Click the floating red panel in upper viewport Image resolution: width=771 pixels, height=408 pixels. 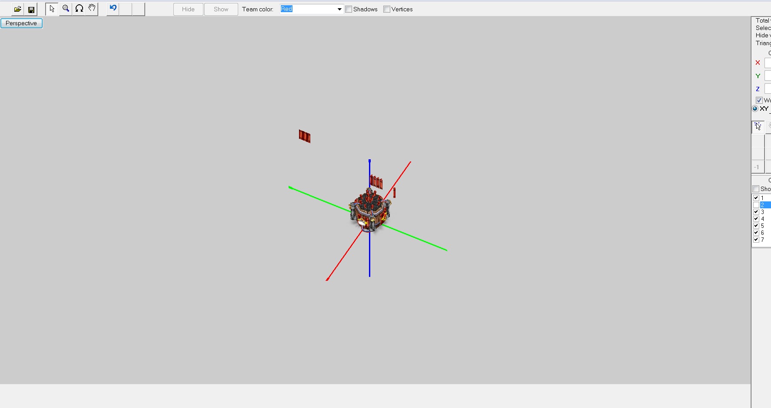(305, 136)
